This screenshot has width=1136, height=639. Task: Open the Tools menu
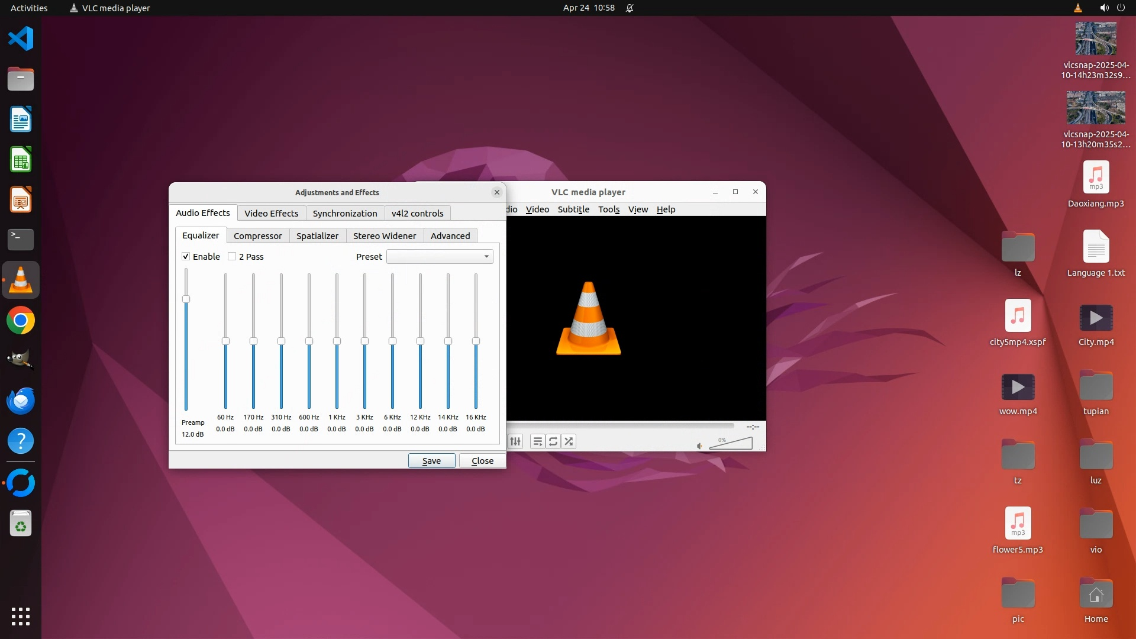coord(608,209)
